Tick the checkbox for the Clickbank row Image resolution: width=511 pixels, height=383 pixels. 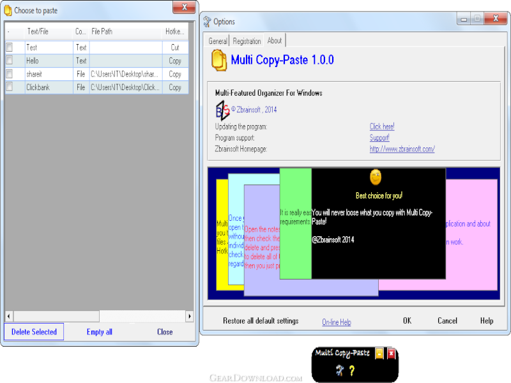point(10,87)
